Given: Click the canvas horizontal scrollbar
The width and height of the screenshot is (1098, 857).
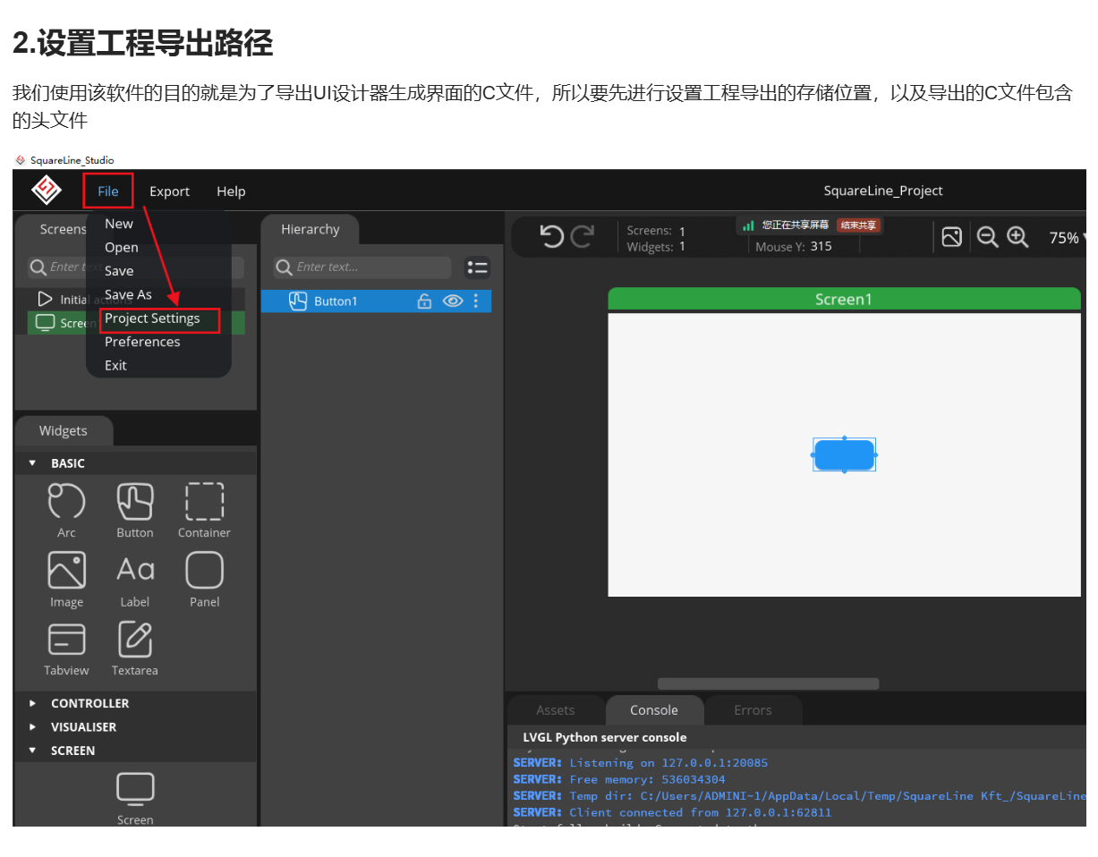Looking at the screenshot, I should pyautogui.click(x=768, y=683).
